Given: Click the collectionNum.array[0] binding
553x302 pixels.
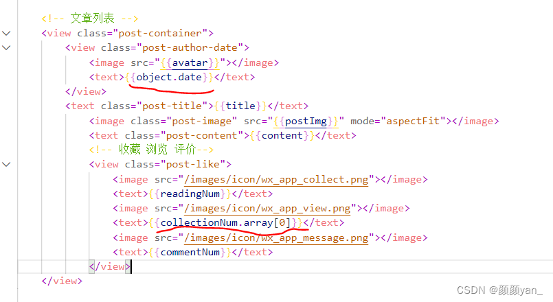Looking at the screenshot, I should [x=225, y=223].
